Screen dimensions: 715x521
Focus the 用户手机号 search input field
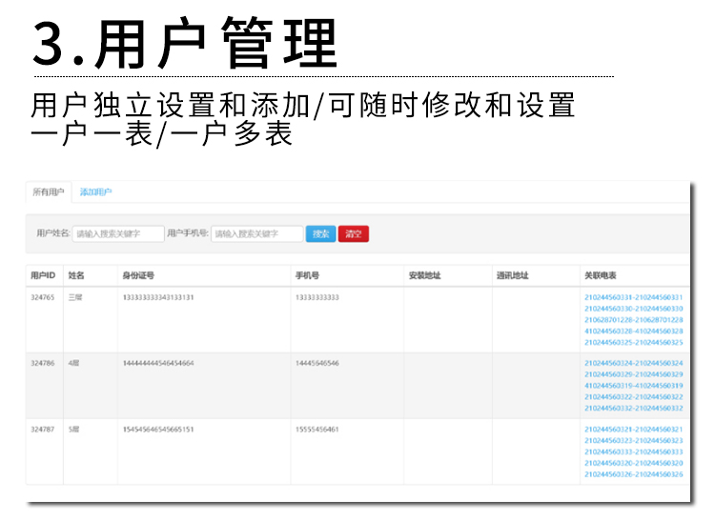pos(256,233)
